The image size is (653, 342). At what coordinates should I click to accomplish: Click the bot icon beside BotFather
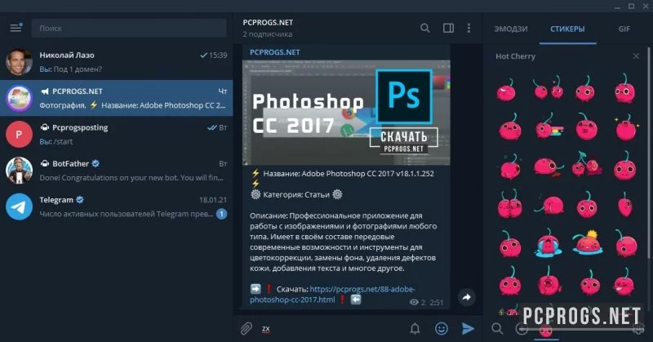[x=45, y=163]
